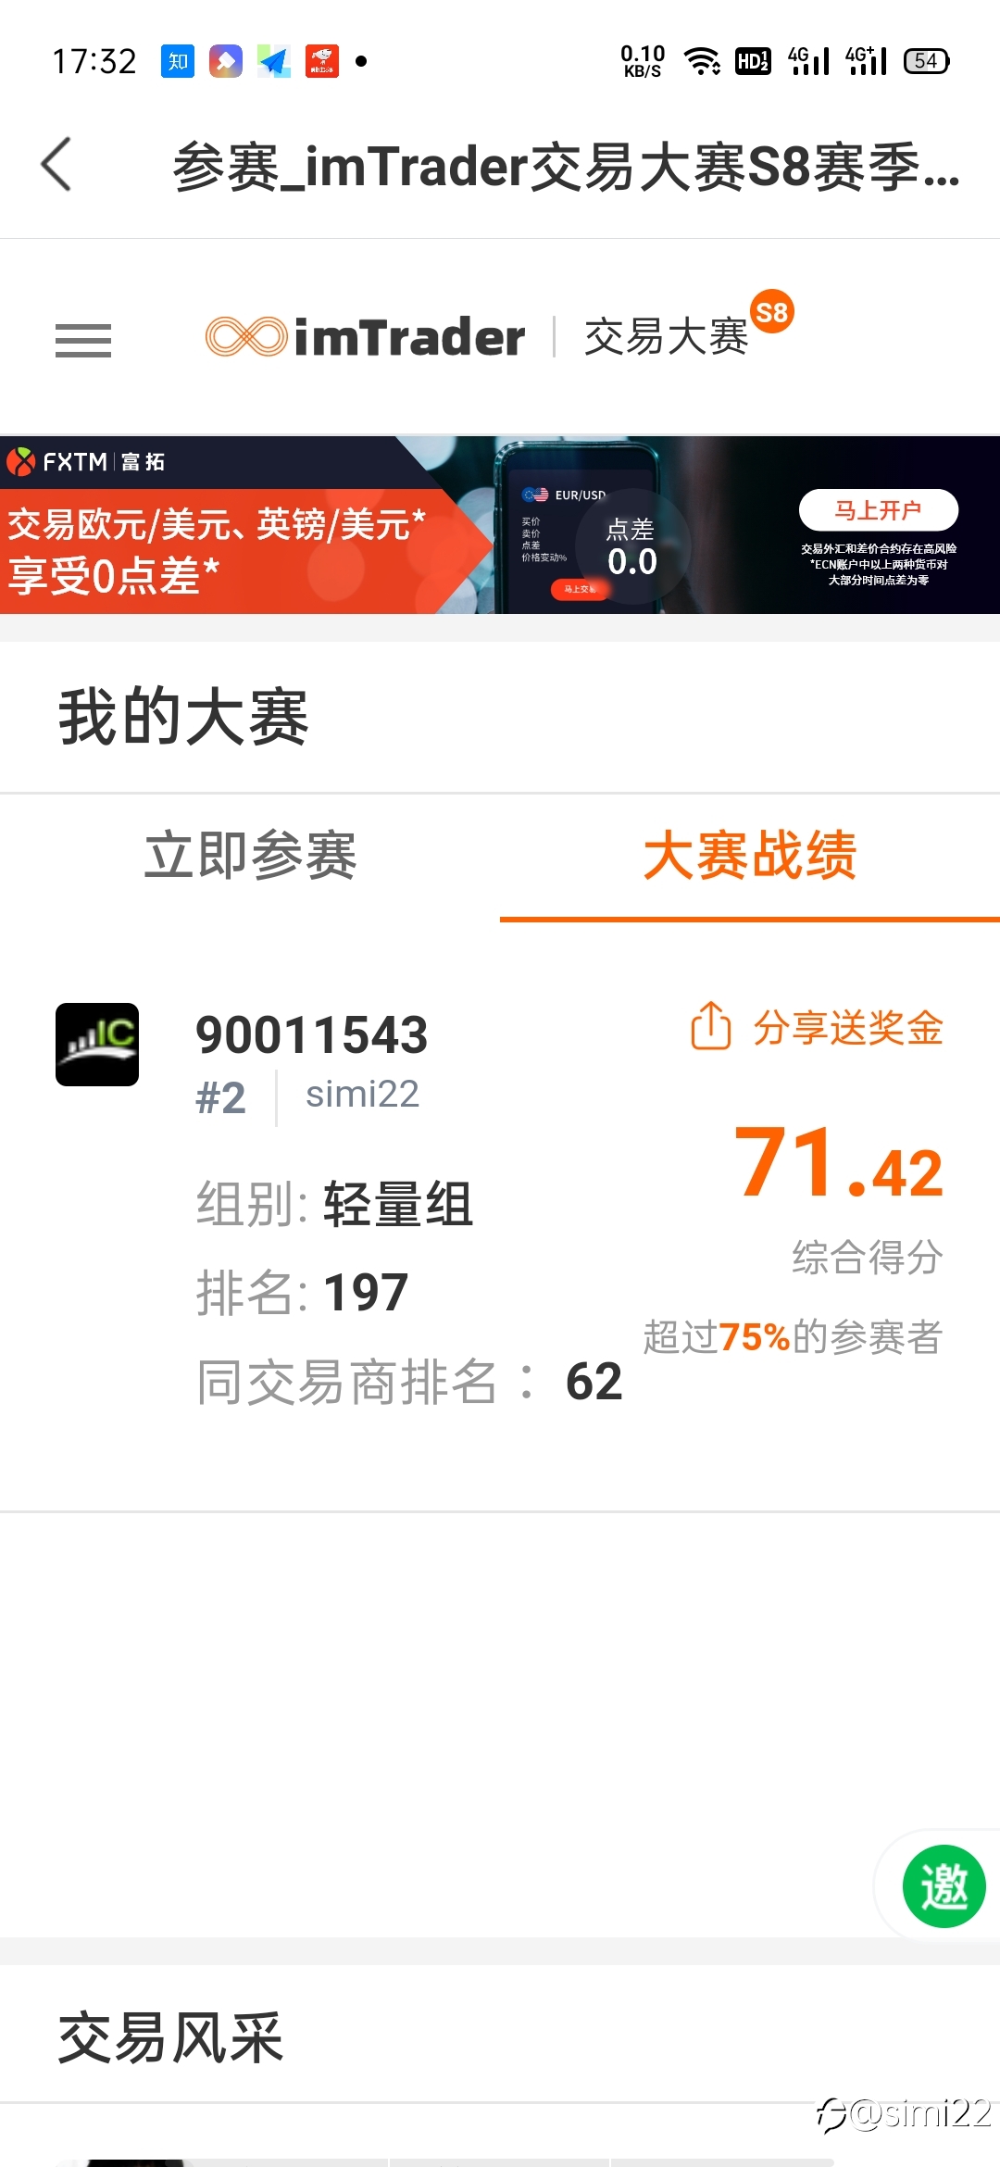Tap 分享送奖金 link

tap(848, 1027)
